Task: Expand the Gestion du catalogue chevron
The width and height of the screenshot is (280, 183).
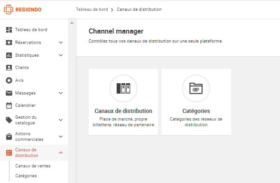Action: 61,120
